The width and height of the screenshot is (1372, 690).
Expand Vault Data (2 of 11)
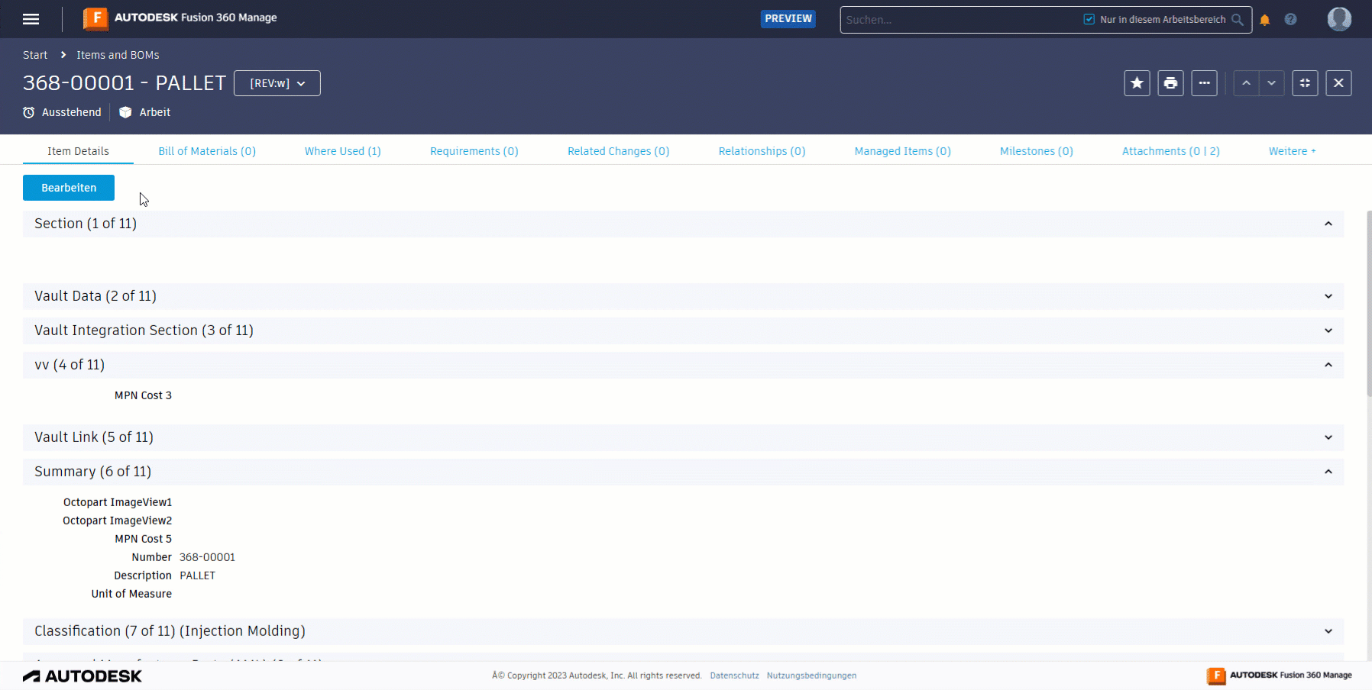(x=1328, y=296)
